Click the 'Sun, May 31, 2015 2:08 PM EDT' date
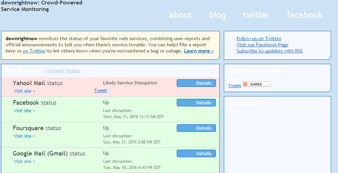This screenshot has height=173, width=338. tap(132, 142)
